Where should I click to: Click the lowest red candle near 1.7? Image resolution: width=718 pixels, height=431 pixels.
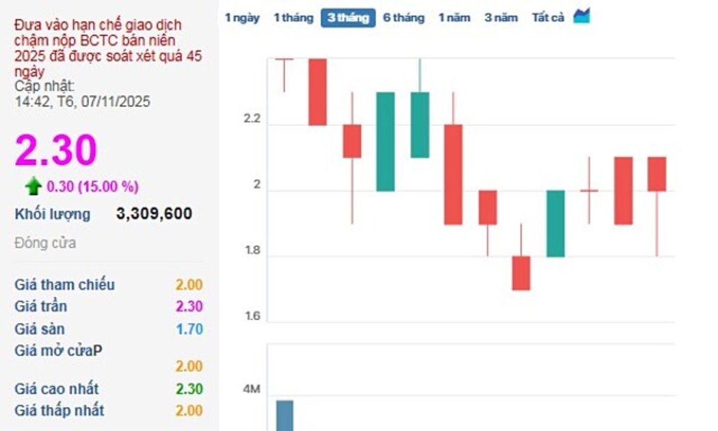(521, 273)
